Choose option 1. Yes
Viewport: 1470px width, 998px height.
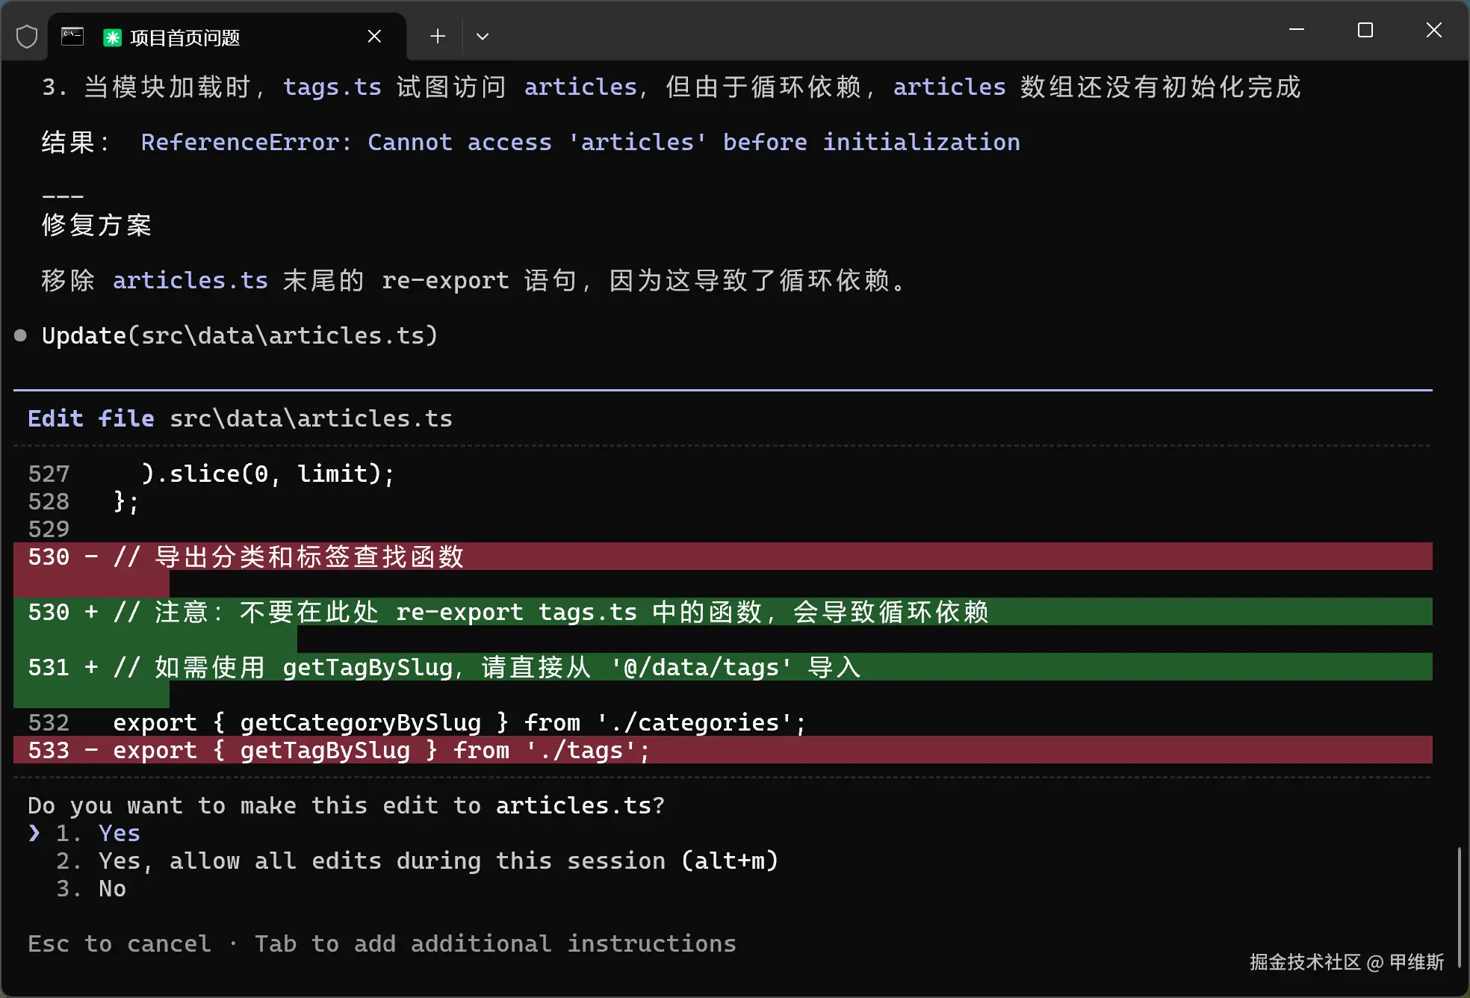tap(119, 833)
